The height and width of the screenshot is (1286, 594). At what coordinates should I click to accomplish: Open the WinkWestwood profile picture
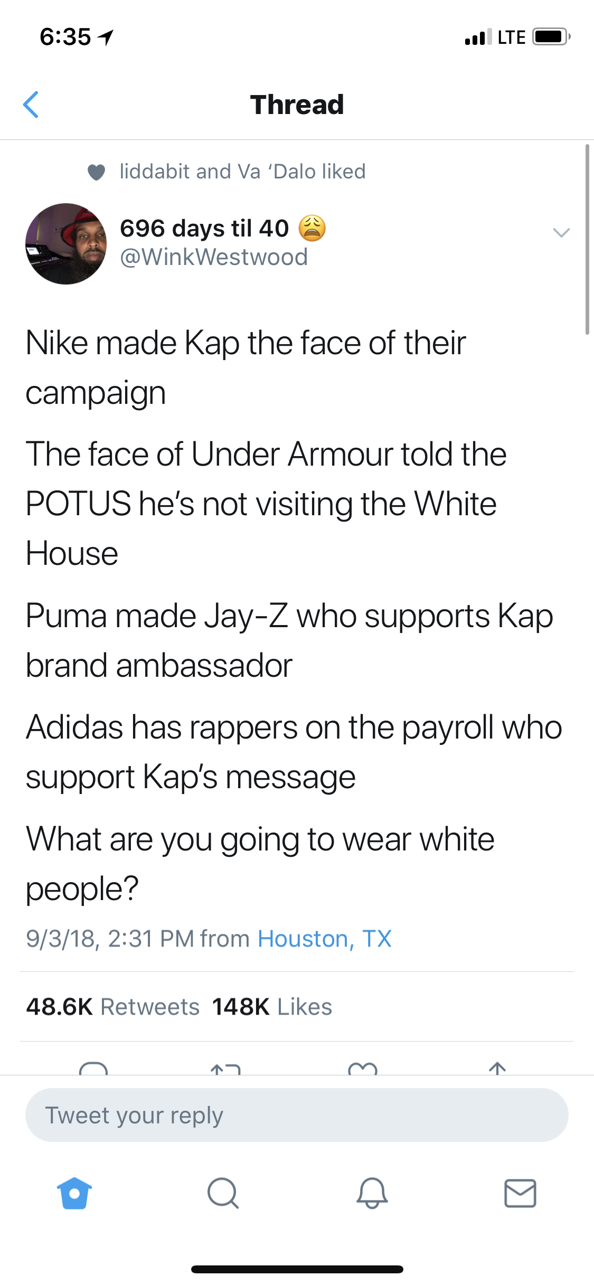pos(66,244)
